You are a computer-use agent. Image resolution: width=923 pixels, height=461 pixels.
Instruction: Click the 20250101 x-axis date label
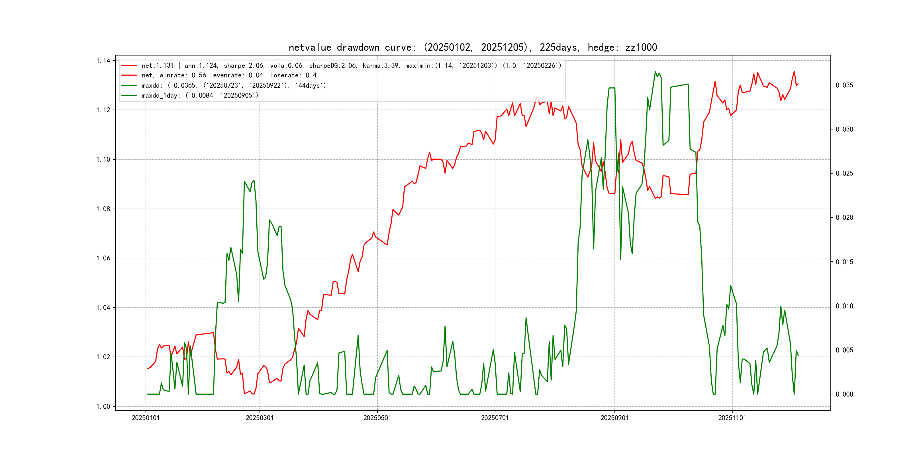146,418
